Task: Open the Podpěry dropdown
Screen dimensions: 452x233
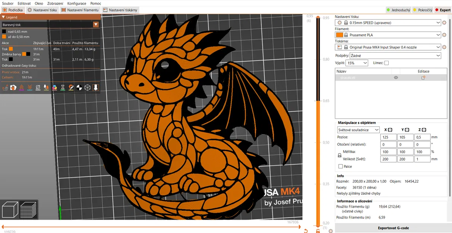Action: click(396, 55)
